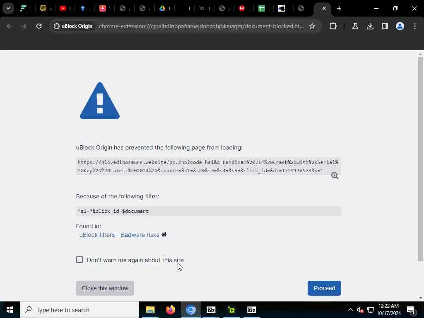424x318 pixels.
Task: Open the first 7-Zip taskbar icon
Action: 211,310
